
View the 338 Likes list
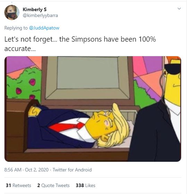point(86,185)
